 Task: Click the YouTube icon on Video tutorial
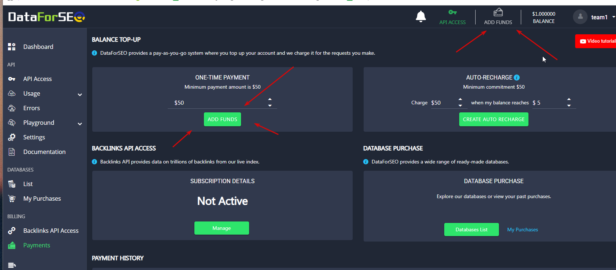583,41
